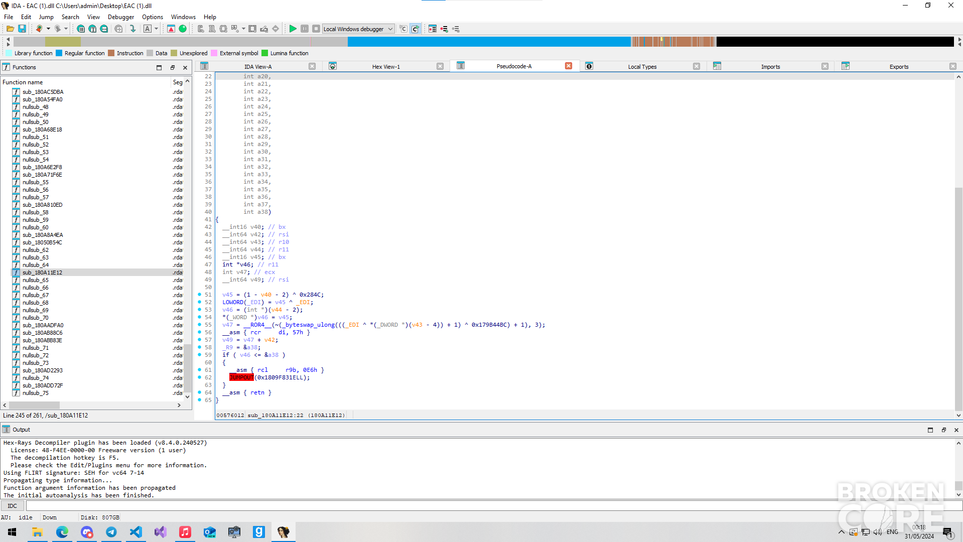
Task: Float the Functions panel with the restore icon
Action: click(172, 67)
